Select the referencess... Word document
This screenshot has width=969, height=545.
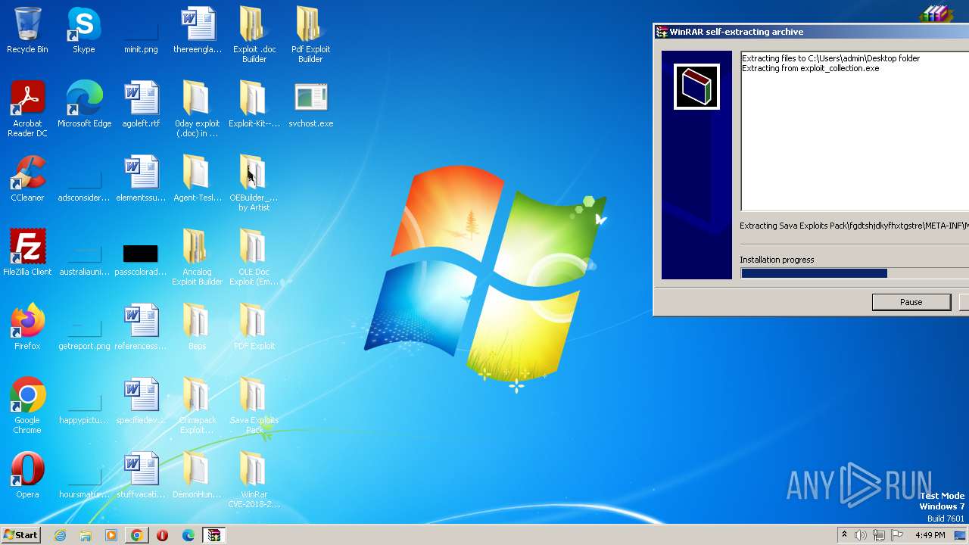141,327
